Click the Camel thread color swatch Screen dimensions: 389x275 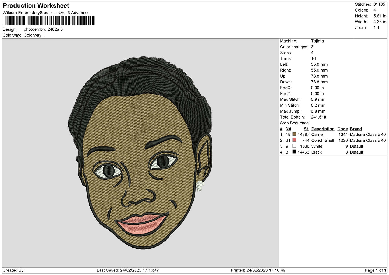[294, 134]
